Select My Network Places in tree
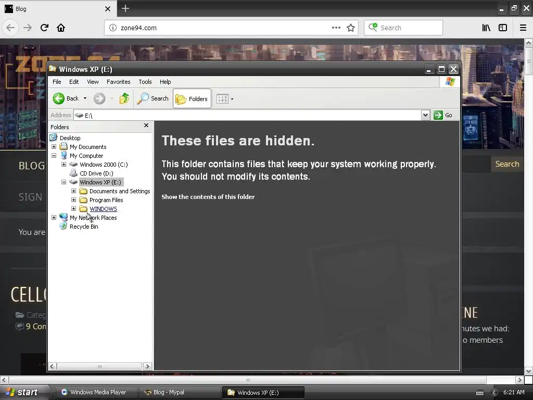Image resolution: width=533 pixels, height=400 pixels. 93,218
